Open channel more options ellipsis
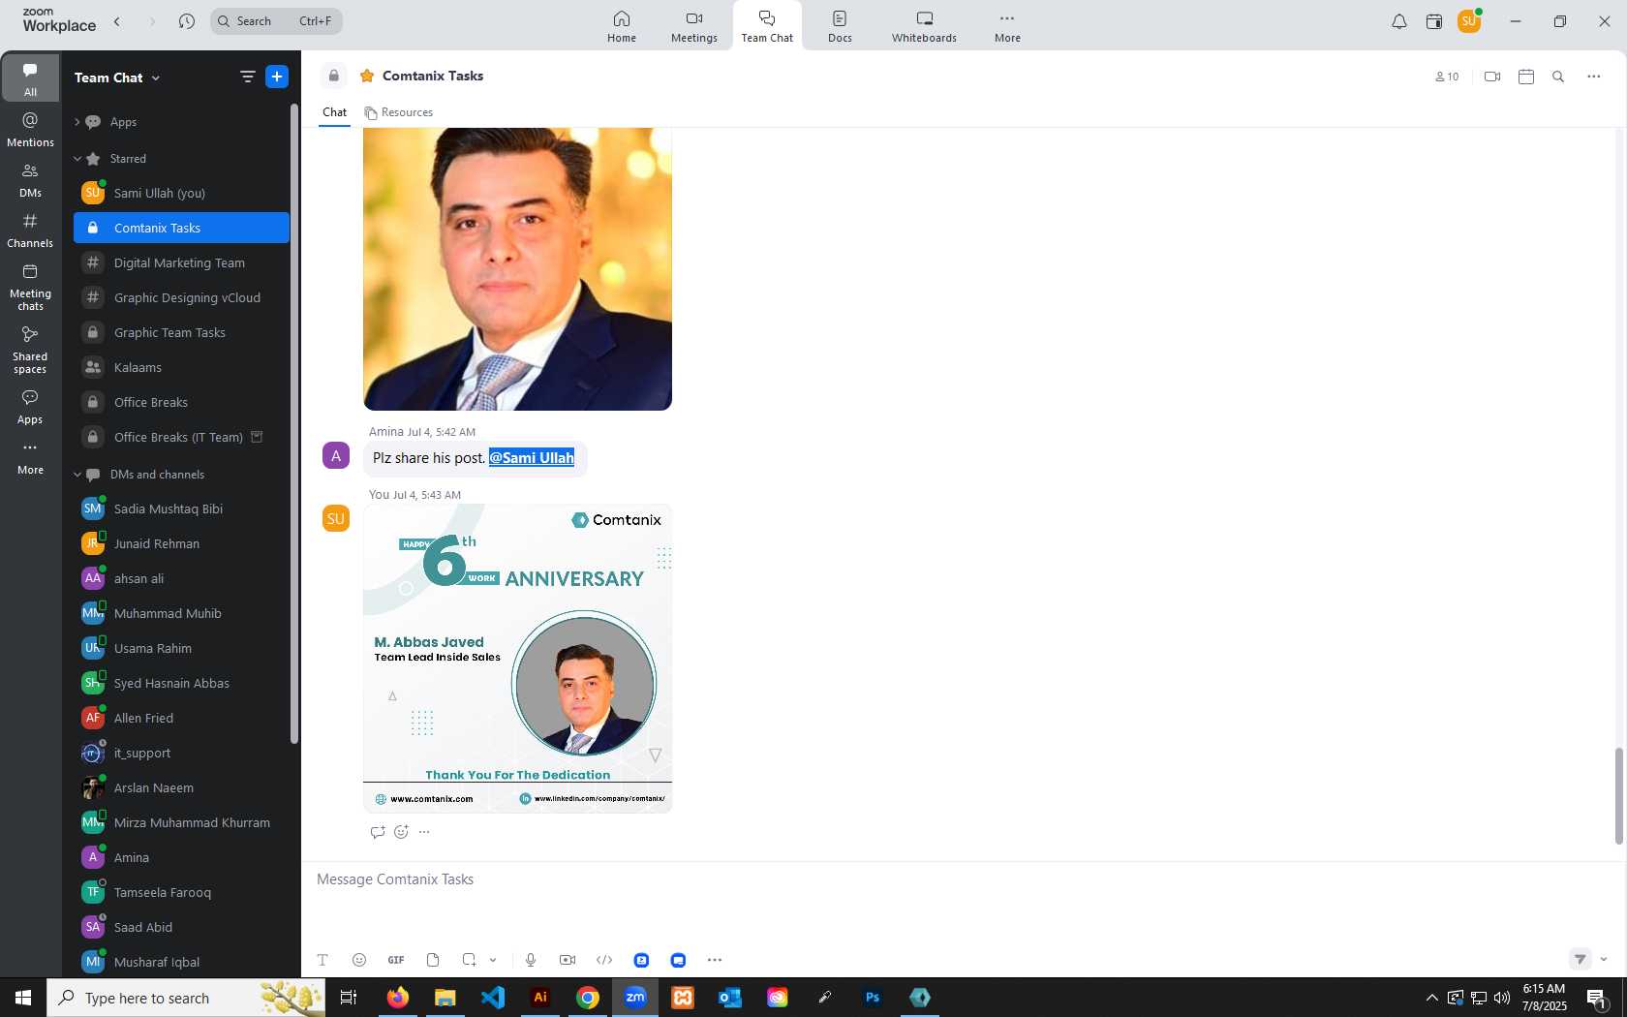The height and width of the screenshot is (1017, 1627). tap(1594, 77)
